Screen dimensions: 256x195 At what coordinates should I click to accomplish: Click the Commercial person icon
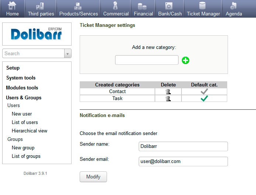click(115, 6)
